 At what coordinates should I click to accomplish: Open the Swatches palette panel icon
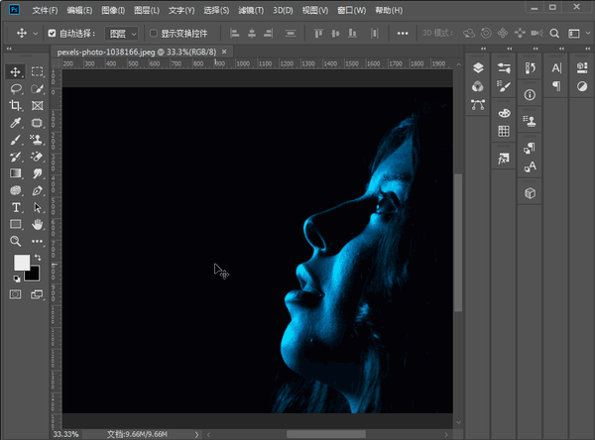tap(504, 131)
